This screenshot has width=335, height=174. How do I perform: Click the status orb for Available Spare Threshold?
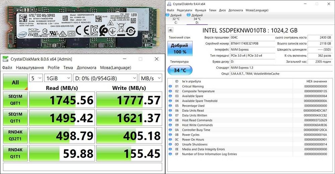tap(170, 101)
